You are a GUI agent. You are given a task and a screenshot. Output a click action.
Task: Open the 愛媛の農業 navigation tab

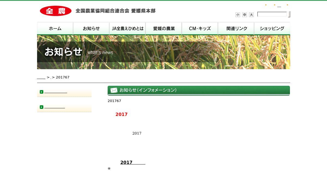[x=164, y=28]
